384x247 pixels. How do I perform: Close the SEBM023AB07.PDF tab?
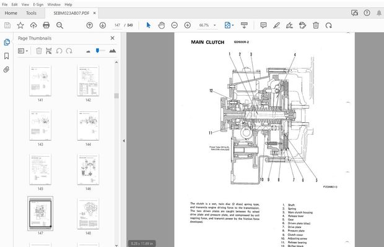click(x=95, y=13)
